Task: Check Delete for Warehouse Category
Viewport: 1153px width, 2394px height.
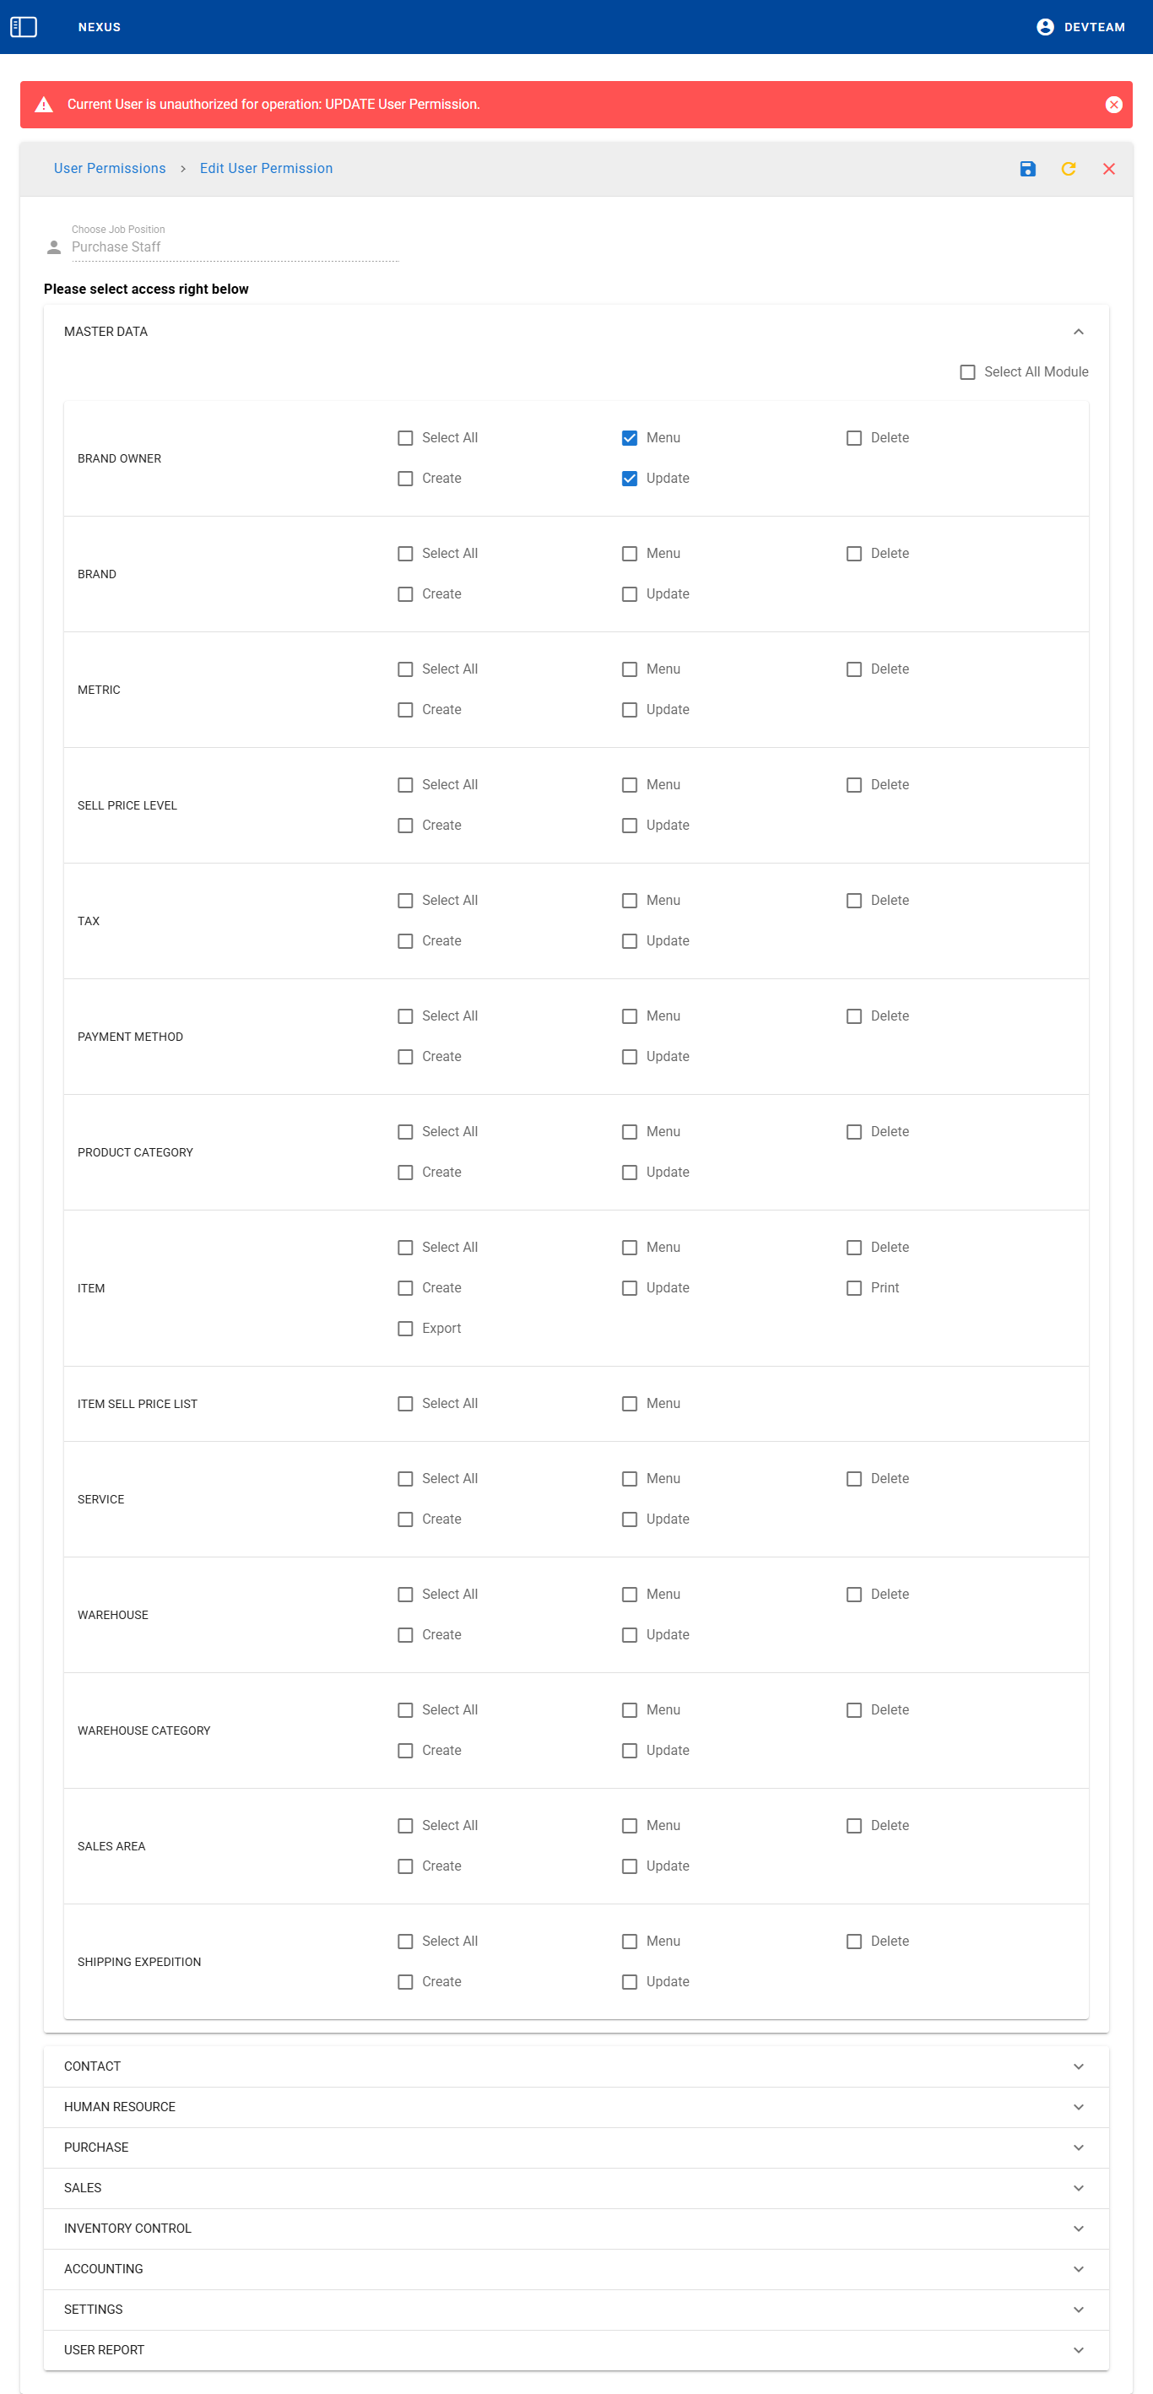Action: (854, 1710)
